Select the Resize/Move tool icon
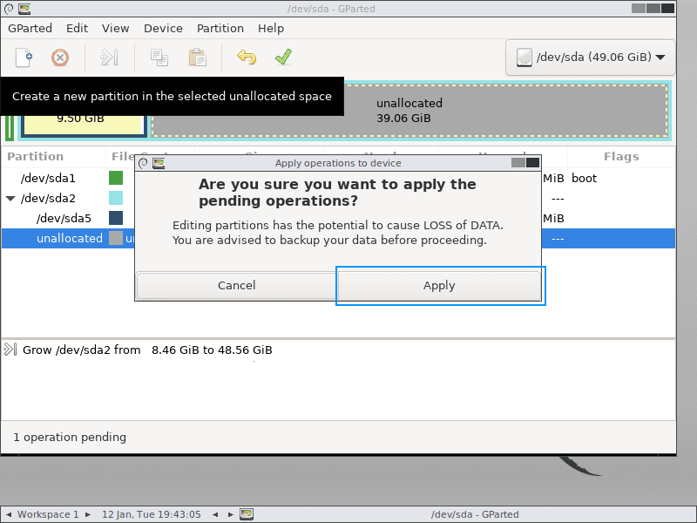Screen dimensions: 697x523 click(108, 58)
